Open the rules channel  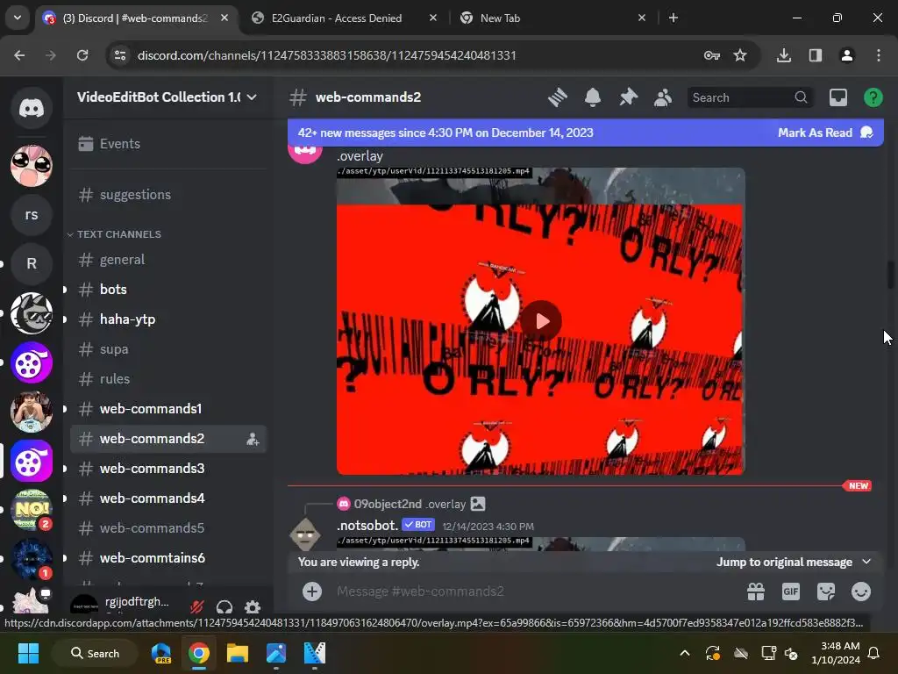(x=168, y=379)
